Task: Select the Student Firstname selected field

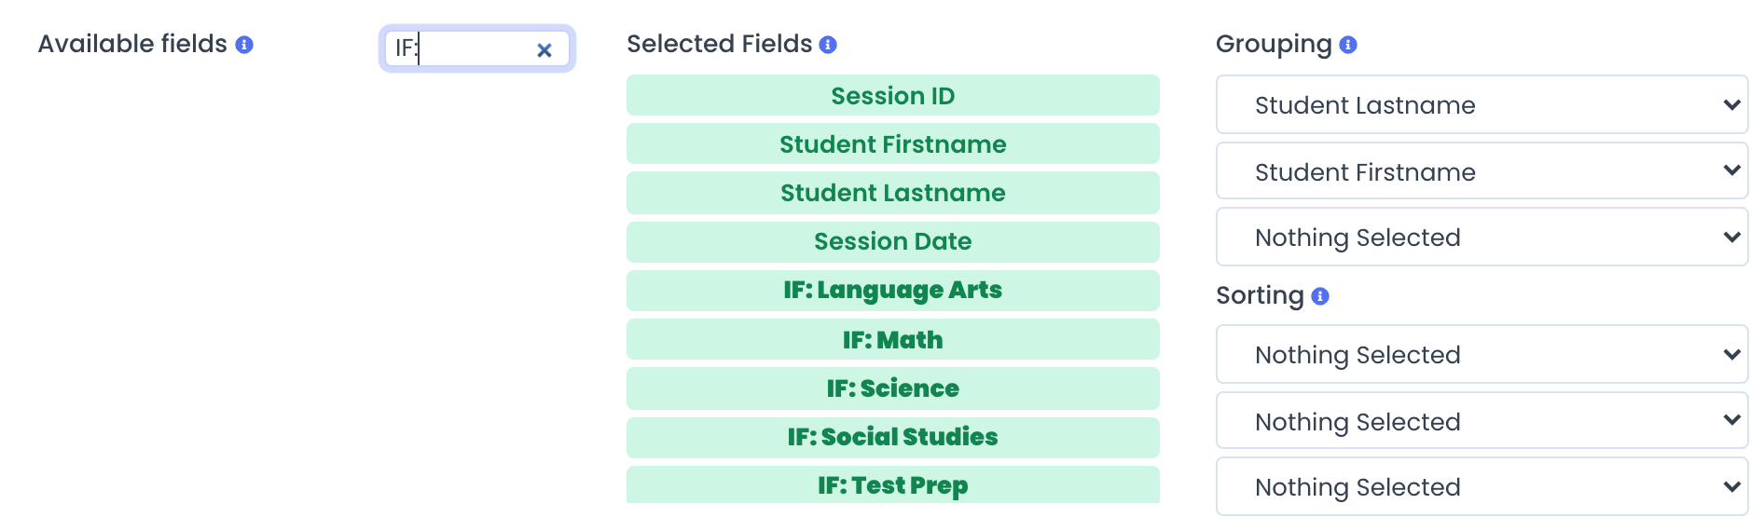Action: point(893,143)
